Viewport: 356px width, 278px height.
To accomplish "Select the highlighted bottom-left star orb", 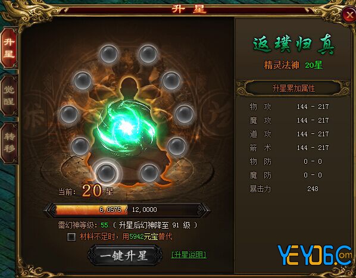I will point(106,173).
